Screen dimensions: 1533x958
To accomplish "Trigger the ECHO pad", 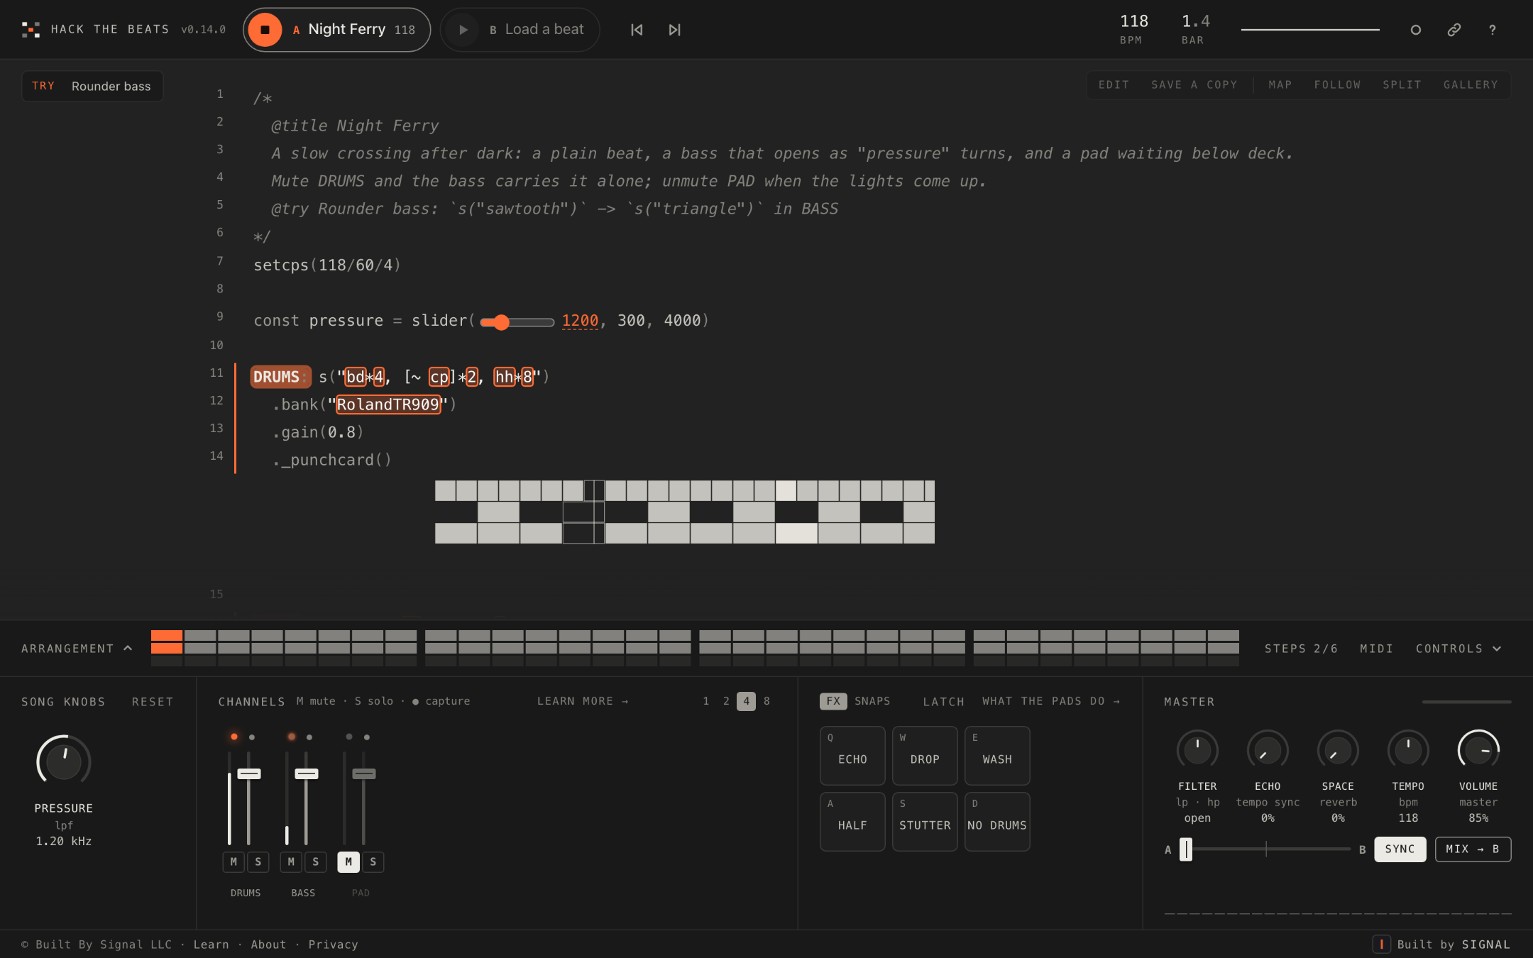I will point(852,755).
